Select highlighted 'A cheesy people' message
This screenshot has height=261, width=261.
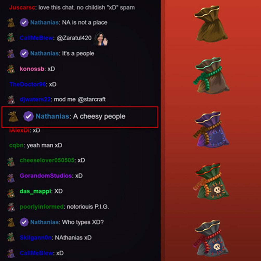pyautogui.click(x=80, y=117)
